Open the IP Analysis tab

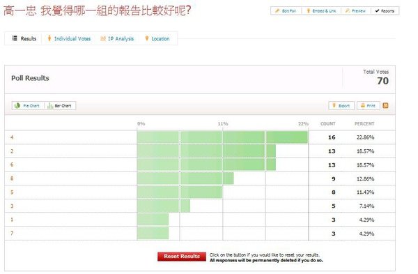(x=117, y=38)
